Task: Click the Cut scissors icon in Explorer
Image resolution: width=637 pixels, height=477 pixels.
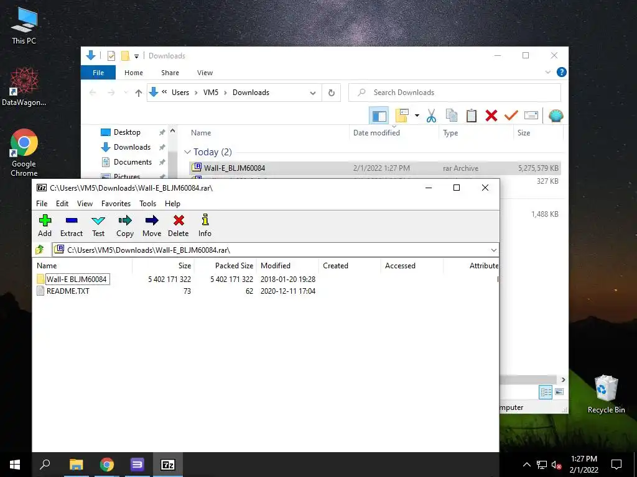Action: point(431,116)
